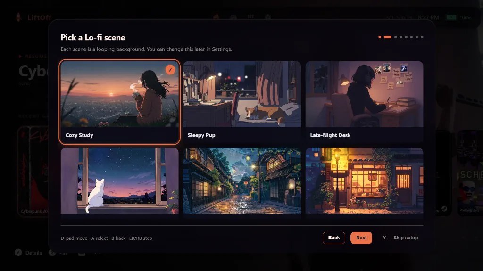Click the Back button
The height and width of the screenshot is (271, 483).
click(x=334, y=238)
